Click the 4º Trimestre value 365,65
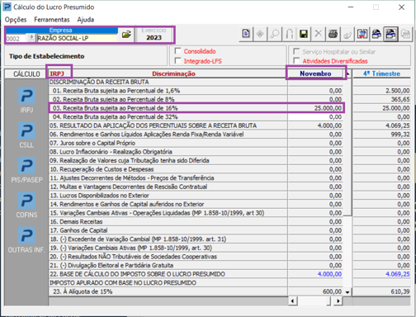The width and height of the screenshot is (416, 317). point(400,99)
